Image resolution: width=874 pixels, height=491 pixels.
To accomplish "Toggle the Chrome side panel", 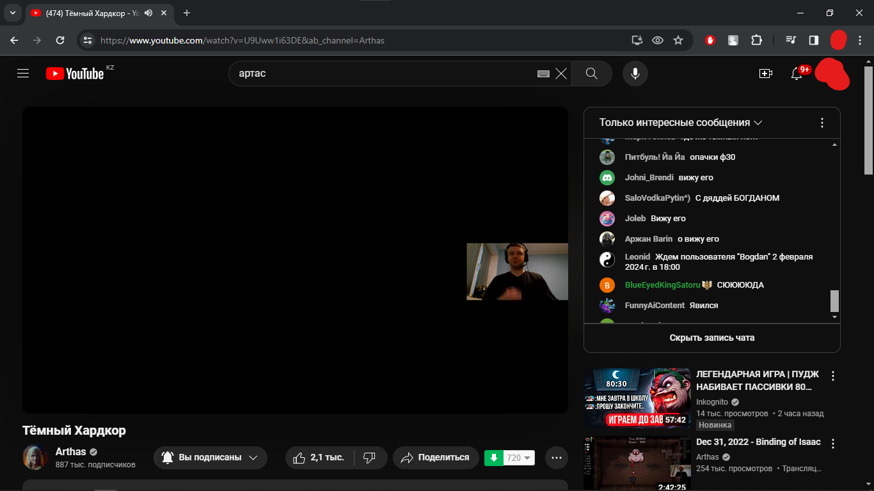I will (814, 40).
